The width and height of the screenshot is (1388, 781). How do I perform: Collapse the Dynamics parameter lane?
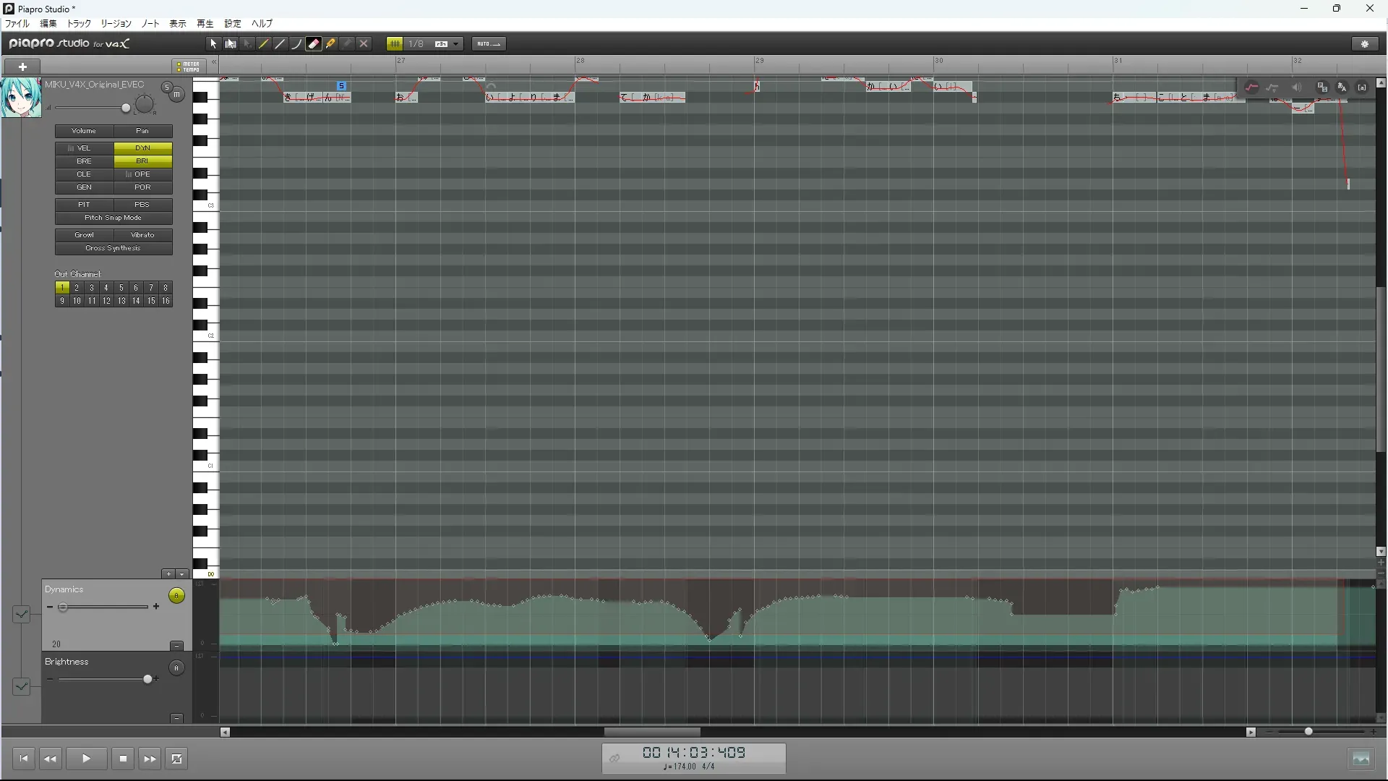tap(176, 646)
